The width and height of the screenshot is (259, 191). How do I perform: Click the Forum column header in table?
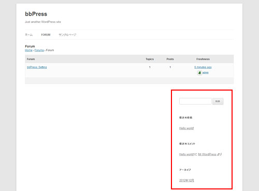(x=31, y=59)
